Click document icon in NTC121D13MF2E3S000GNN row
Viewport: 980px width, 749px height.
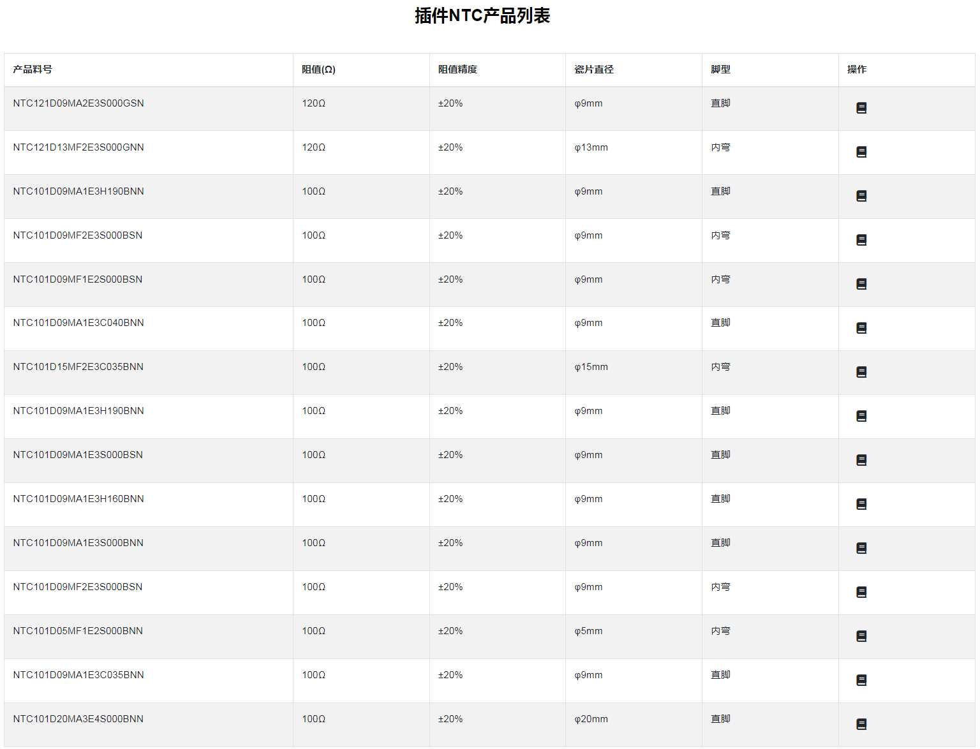[861, 152]
